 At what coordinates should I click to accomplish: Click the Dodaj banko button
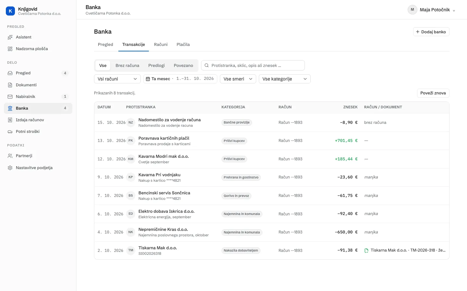pos(431,32)
